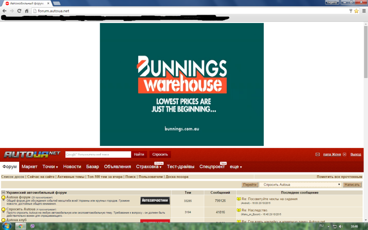Image resolution: width=368 pixels, height=230 pixels.
Task: Open the Маркет navigation tab
Action: (29, 167)
